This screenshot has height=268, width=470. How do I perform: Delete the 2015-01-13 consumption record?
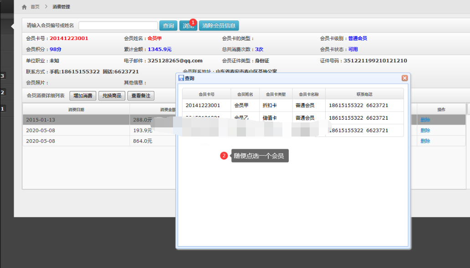[425, 120]
